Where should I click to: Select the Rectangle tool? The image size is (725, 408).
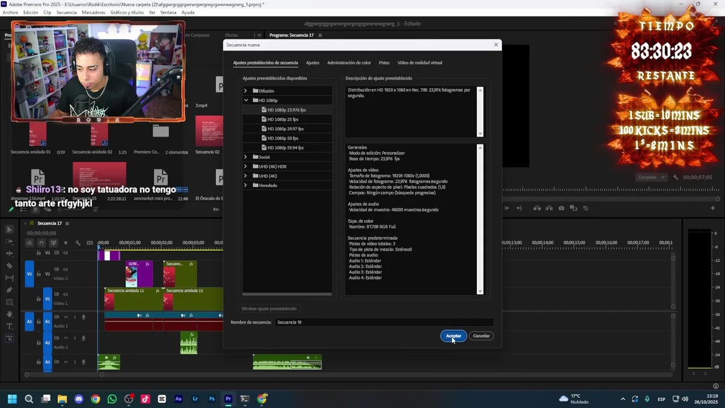pos(9,302)
